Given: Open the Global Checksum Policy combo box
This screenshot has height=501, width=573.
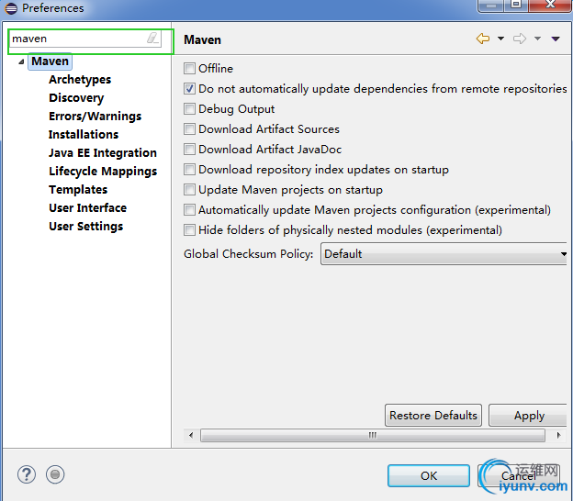Looking at the screenshot, I should coord(444,254).
